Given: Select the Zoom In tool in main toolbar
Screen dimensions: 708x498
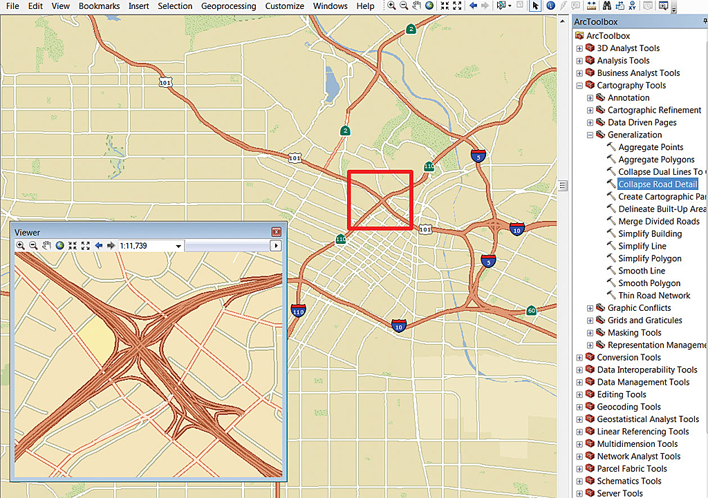Looking at the screenshot, I should (391, 6).
